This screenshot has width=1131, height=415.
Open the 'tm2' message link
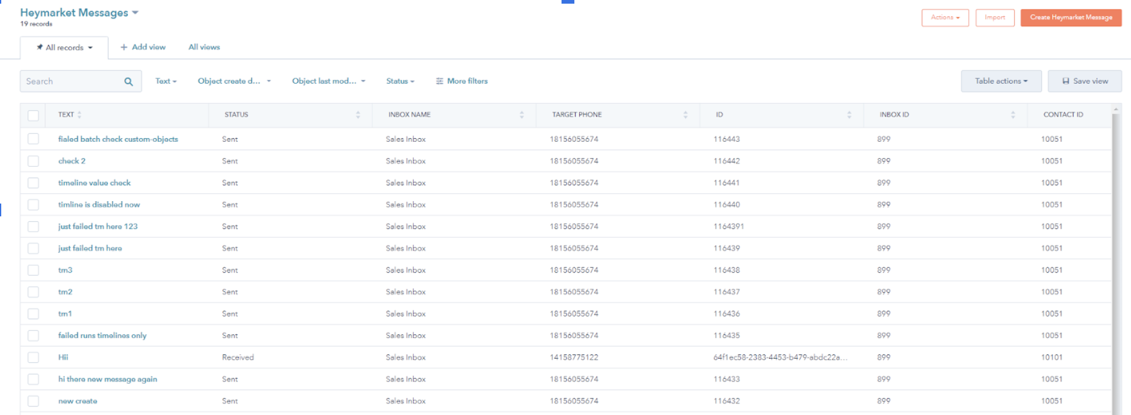(65, 292)
